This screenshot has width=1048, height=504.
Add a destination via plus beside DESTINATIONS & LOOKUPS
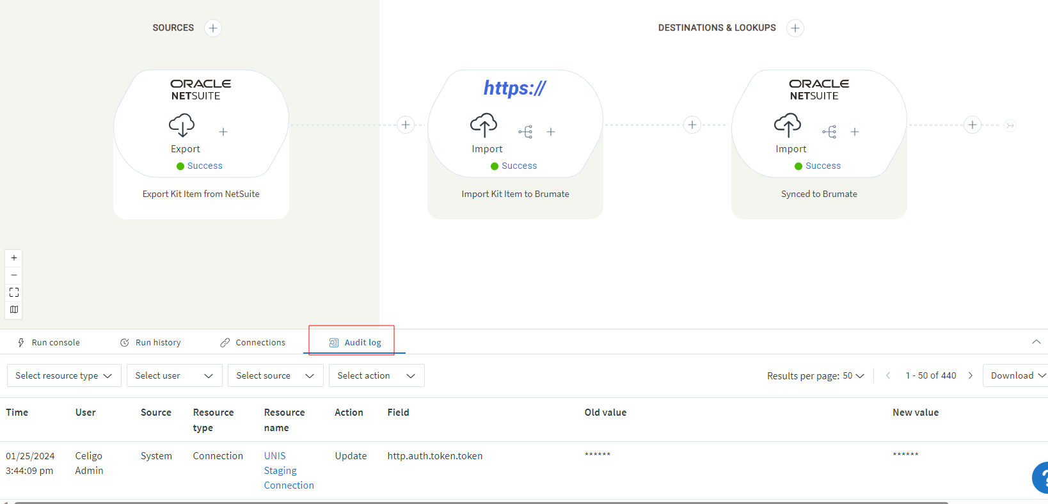(x=795, y=28)
